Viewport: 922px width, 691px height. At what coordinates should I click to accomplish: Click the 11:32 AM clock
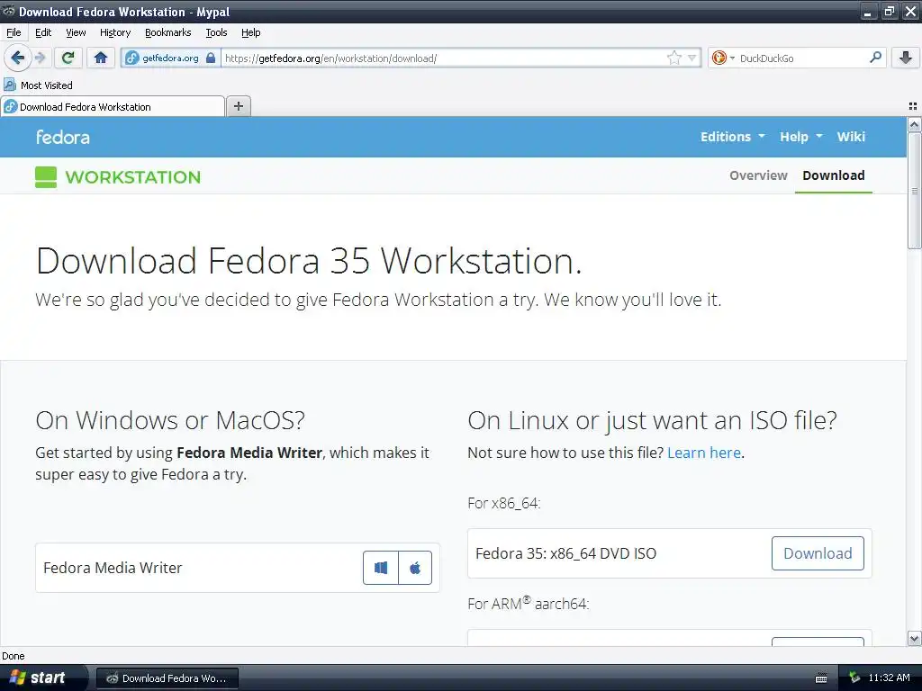889,678
